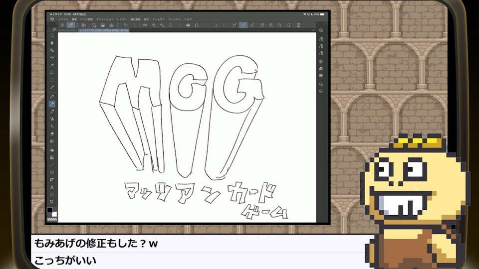Viewport: 479px width, 269px height.
Task: Click the Zoom out magnifier in command bar
Action: (279, 25)
